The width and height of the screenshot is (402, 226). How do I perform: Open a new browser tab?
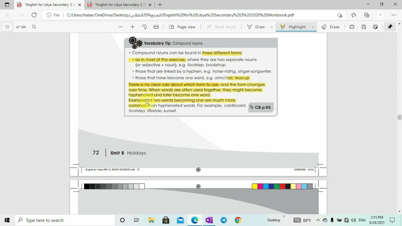tap(160, 5)
